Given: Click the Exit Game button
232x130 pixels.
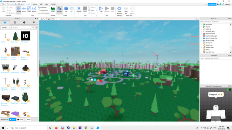Looking at the screenshot, I should coord(132,10).
